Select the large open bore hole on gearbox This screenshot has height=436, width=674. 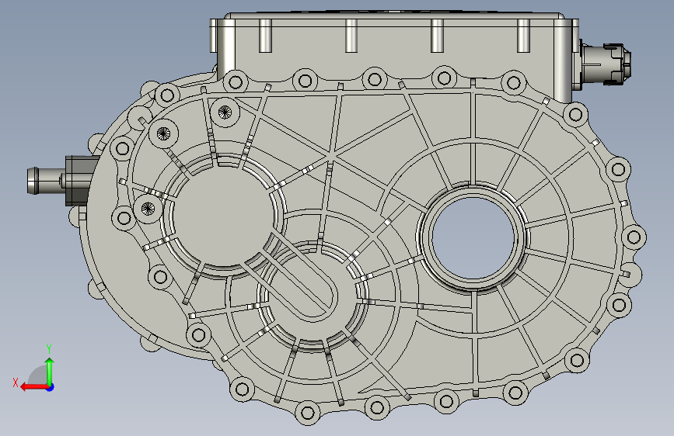pos(473,238)
